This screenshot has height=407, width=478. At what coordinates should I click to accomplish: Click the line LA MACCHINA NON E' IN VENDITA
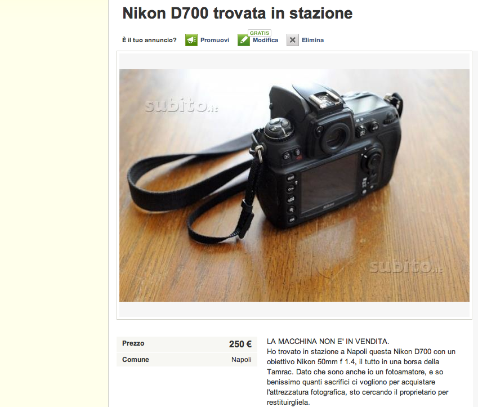pyautogui.click(x=328, y=342)
